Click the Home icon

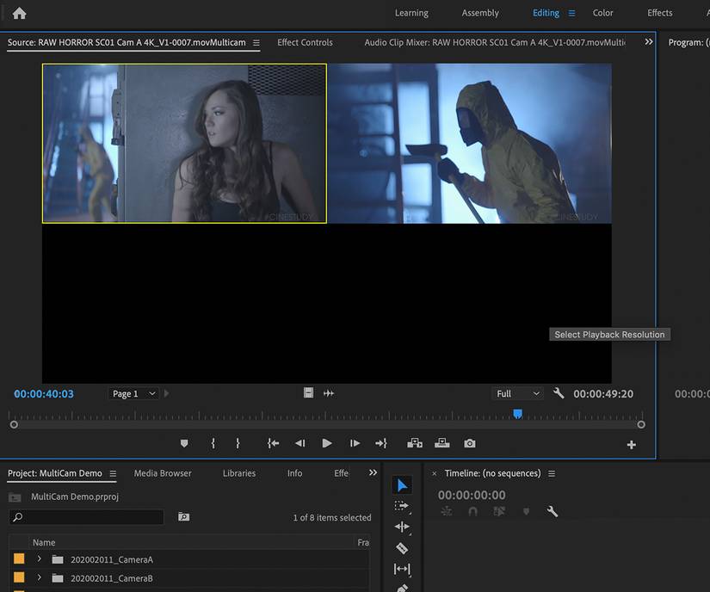tap(19, 12)
